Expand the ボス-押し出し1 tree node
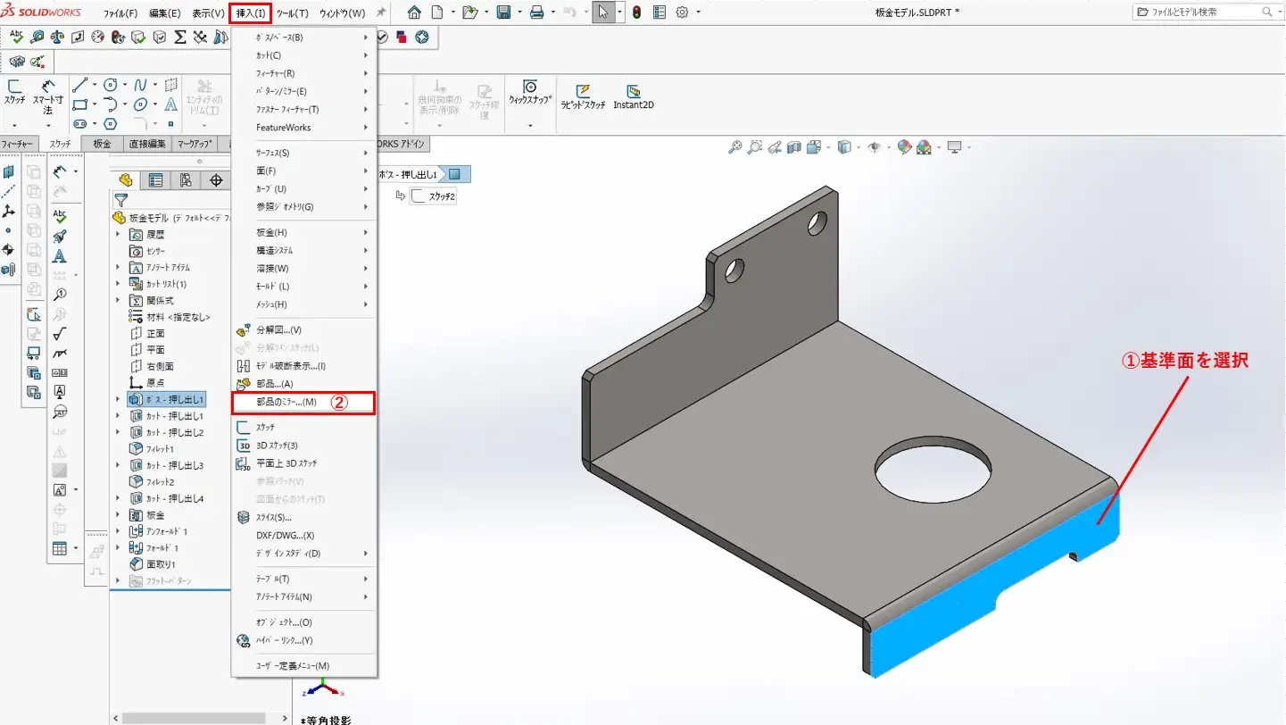The height and width of the screenshot is (725, 1286). point(118,399)
